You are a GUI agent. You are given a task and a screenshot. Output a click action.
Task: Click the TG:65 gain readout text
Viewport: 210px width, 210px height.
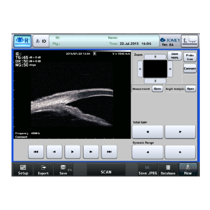point(28,57)
